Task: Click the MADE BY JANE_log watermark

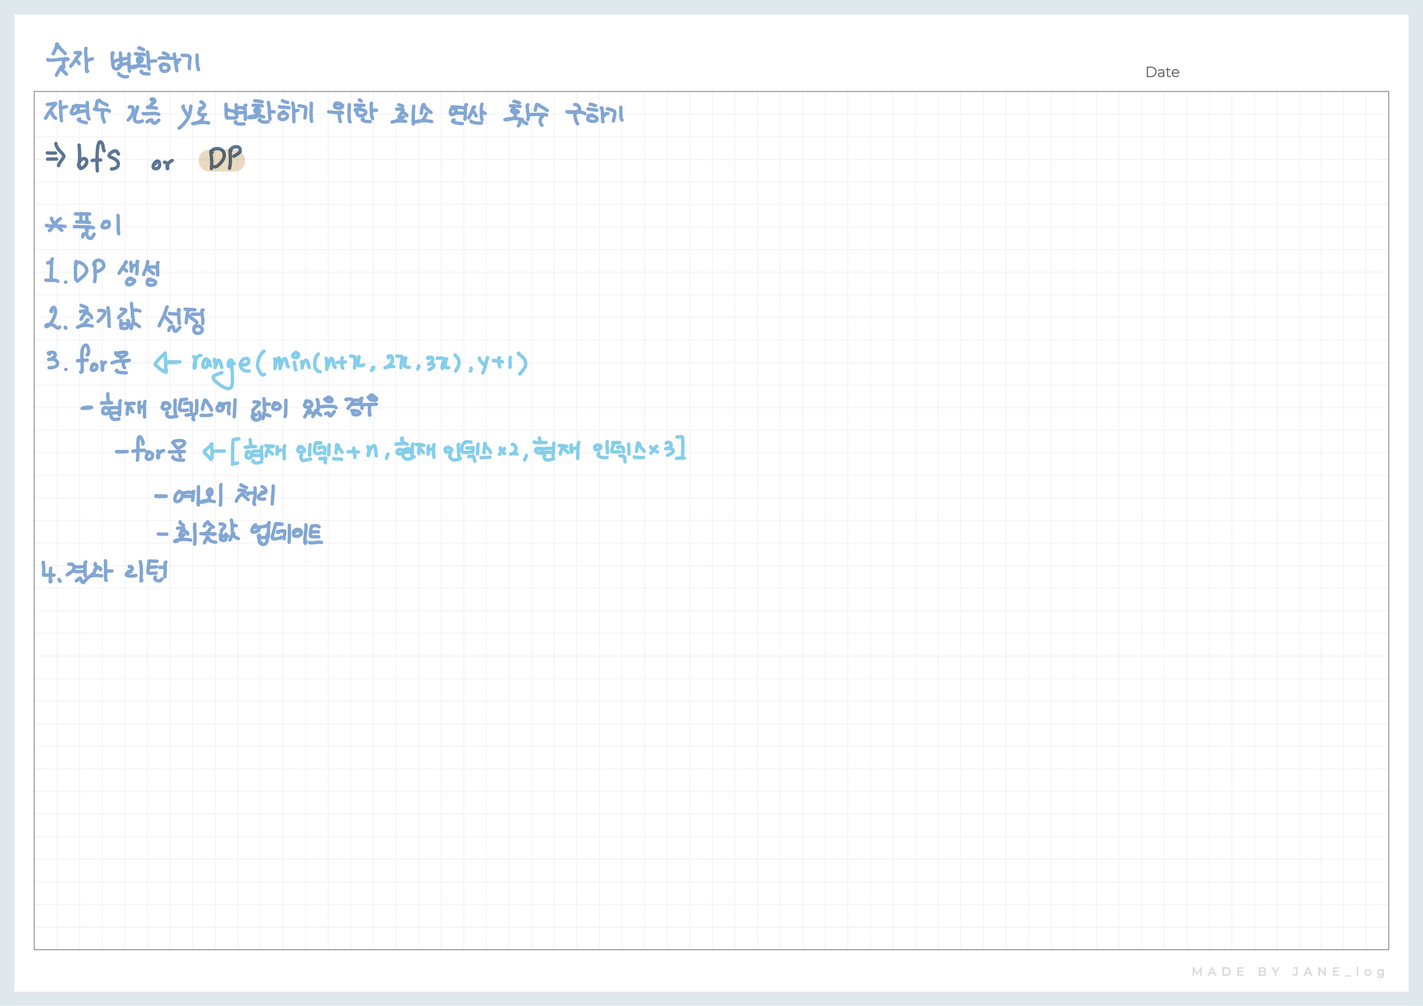Action: click(1288, 971)
